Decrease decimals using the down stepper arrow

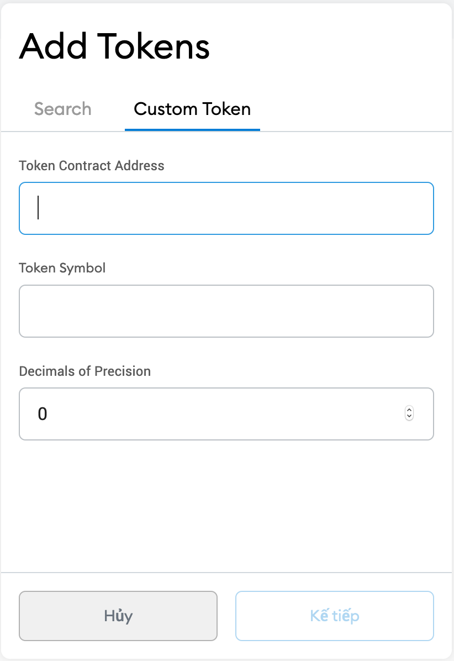pos(409,417)
